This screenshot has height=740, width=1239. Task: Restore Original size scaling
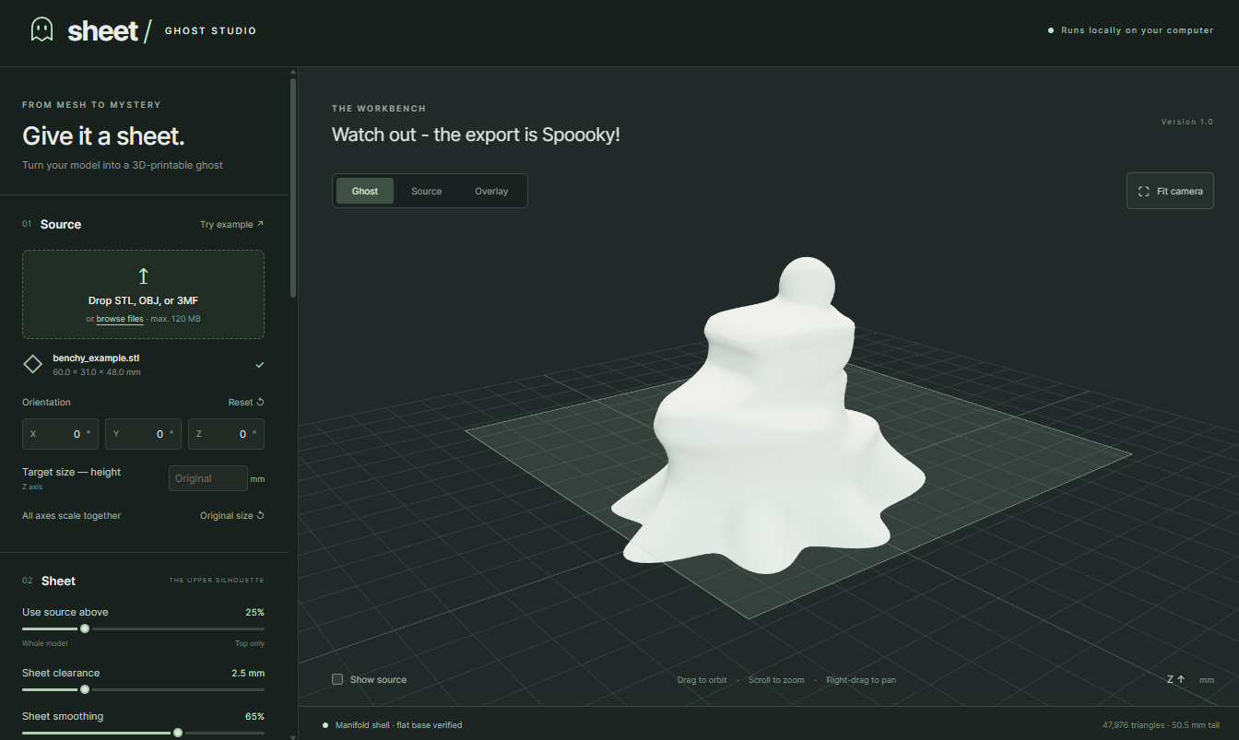click(x=232, y=515)
